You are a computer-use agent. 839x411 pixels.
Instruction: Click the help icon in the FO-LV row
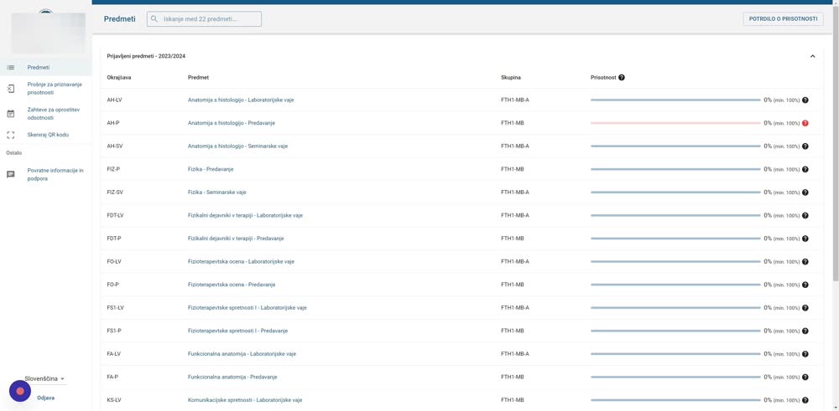805,261
